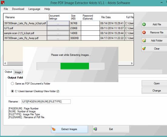Click the green plus Add File icon
This screenshot has height=137, width=167.
[144, 24]
